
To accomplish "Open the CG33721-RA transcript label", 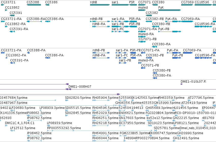I will point(11,19).
